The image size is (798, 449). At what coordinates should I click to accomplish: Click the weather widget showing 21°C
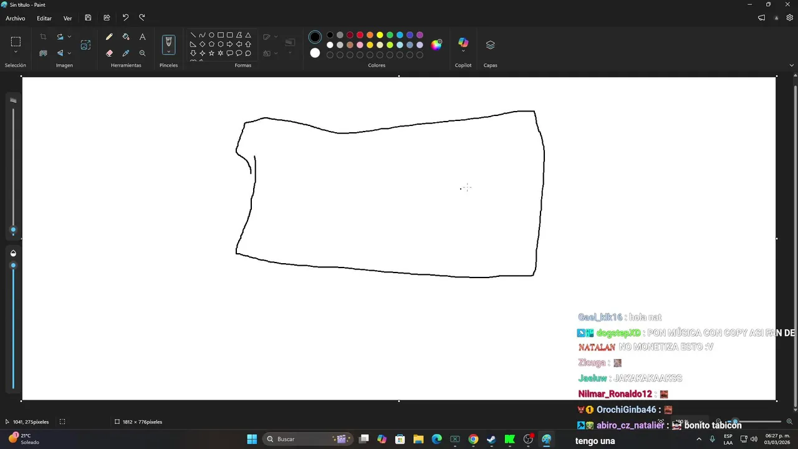pos(24,439)
